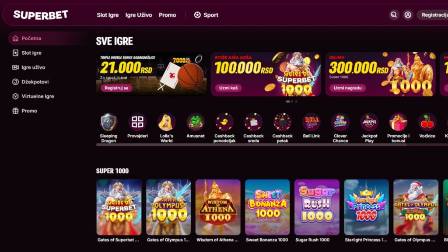Click the Uzmi keš button
The width and height of the screenshot is (448, 252).
click(228, 88)
